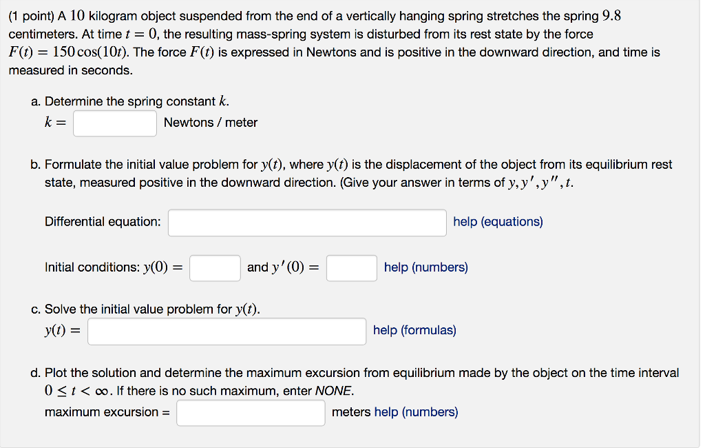Focus the solution formula entry box
The height and width of the screenshot is (448, 705).
coord(227,331)
